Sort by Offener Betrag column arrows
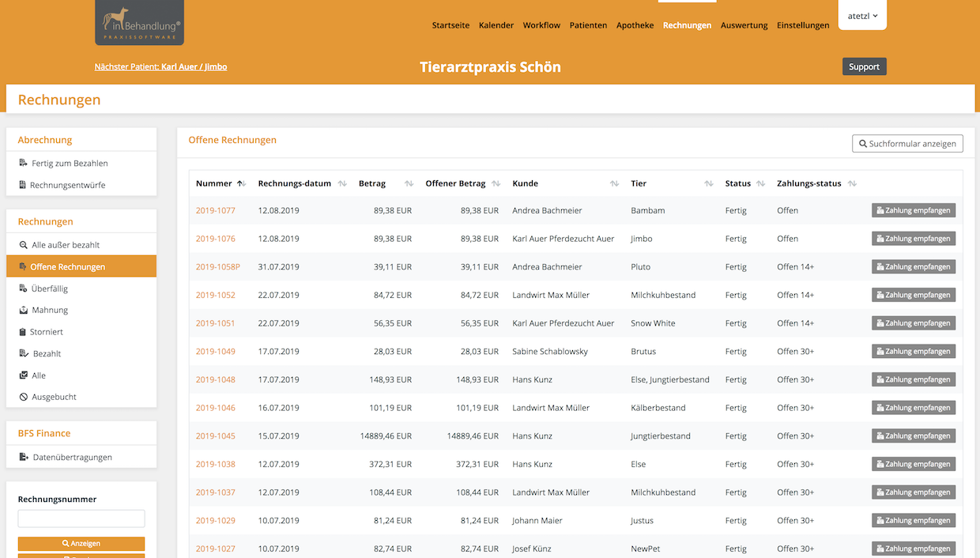Viewport: 980px width, 558px height. [496, 183]
